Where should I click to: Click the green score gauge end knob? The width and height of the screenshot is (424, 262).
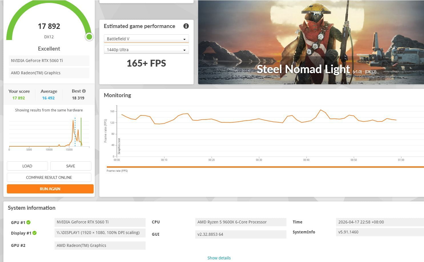pos(89,37)
